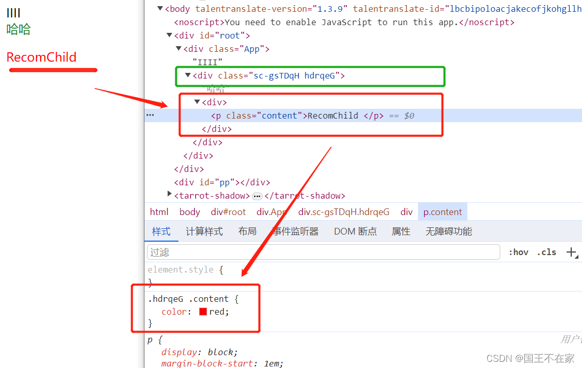Select div.sc-gsTDqH.hdrqeG in the breadcrumb
This screenshot has height=368, width=582.
point(344,212)
